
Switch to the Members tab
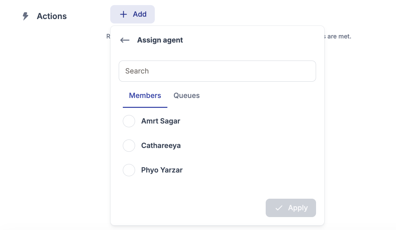point(145,96)
